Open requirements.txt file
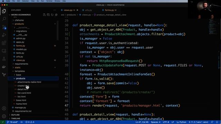 pyautogui.click(x=23, y=111)
